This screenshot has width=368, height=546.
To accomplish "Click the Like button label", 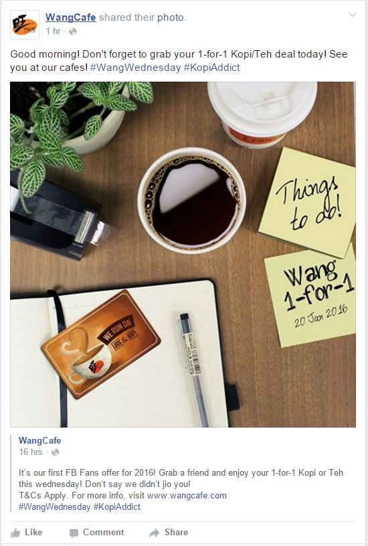I will (x=33, y=533).
